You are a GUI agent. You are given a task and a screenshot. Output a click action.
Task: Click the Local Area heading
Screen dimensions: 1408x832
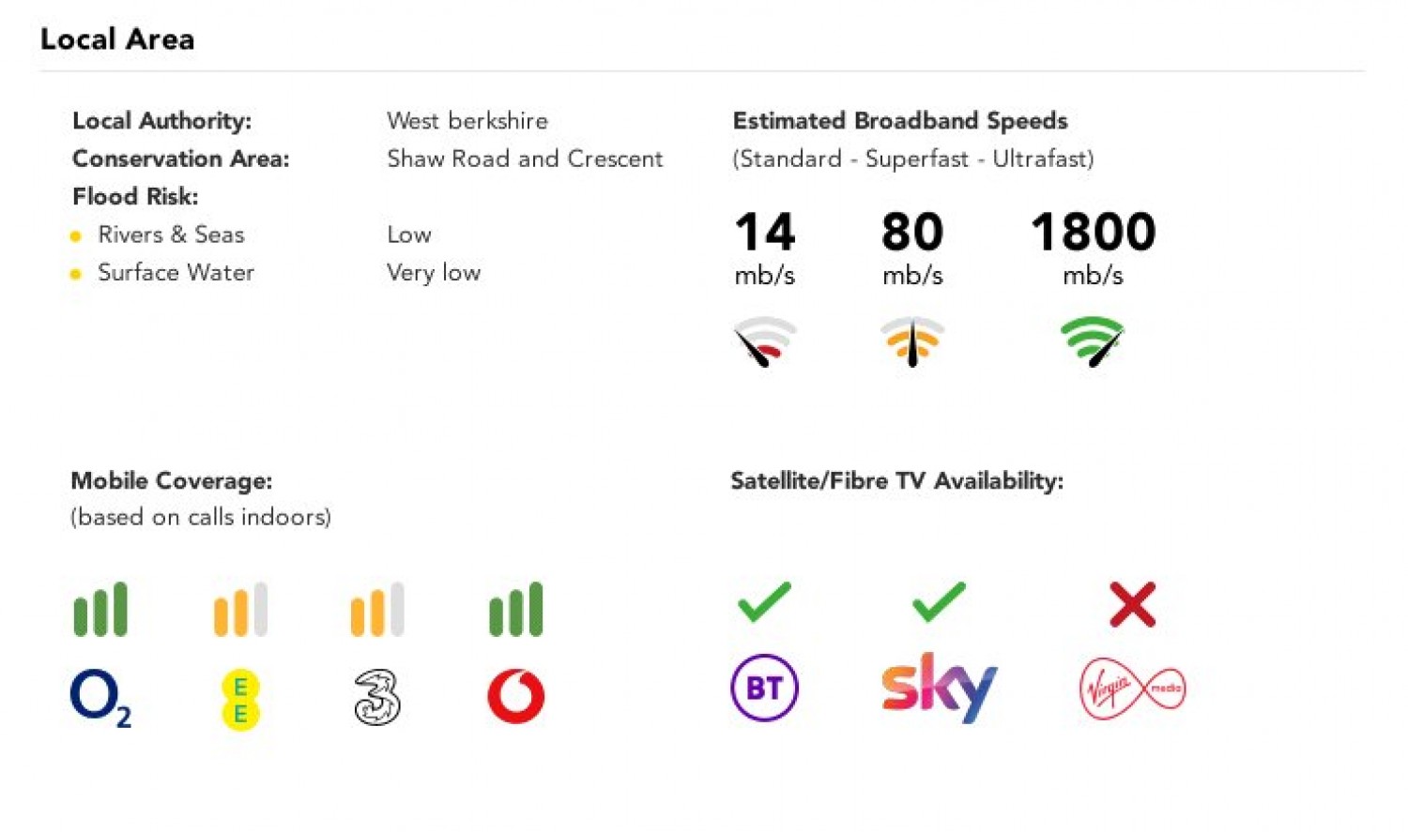117,38
